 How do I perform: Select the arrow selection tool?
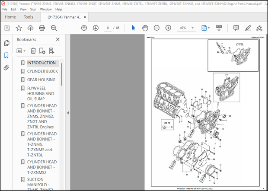(134, 28)
